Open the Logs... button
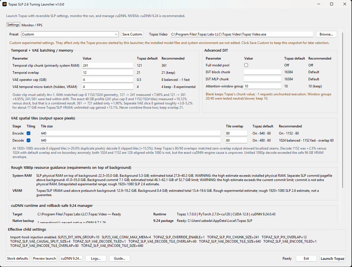352x267 pixels. click(96, 258)
